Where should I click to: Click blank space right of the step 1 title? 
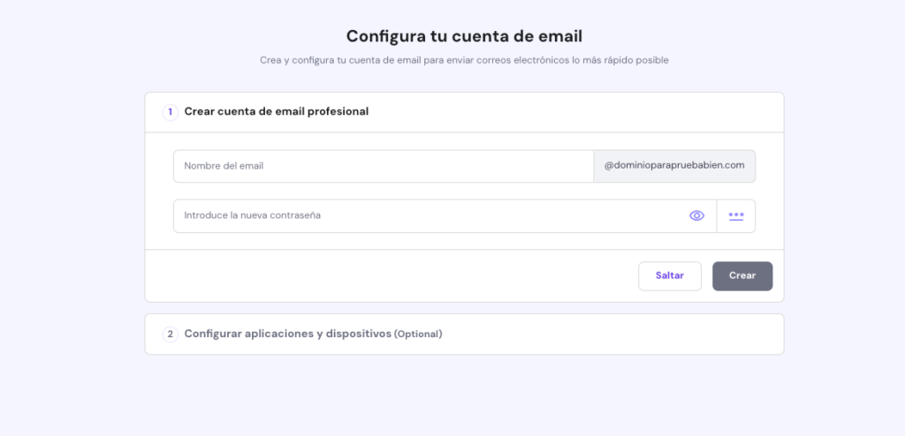pyautogui.click(x=574, y=112)
